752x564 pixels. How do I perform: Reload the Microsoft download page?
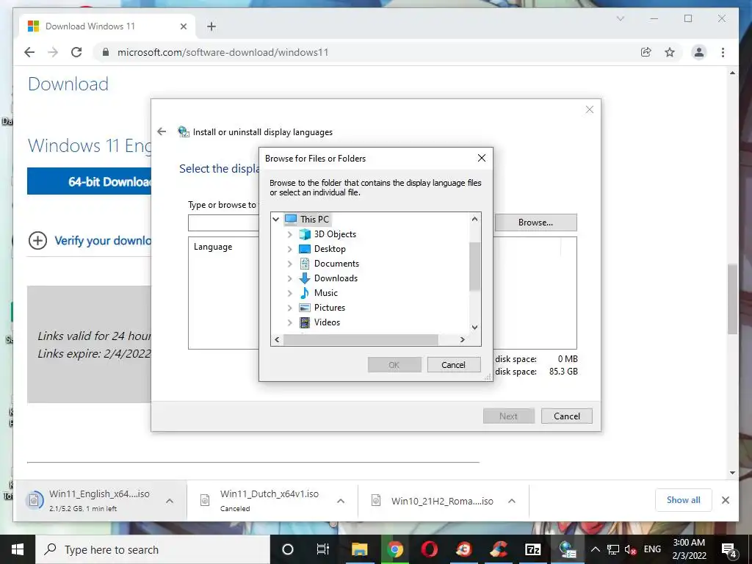[76, 52]
